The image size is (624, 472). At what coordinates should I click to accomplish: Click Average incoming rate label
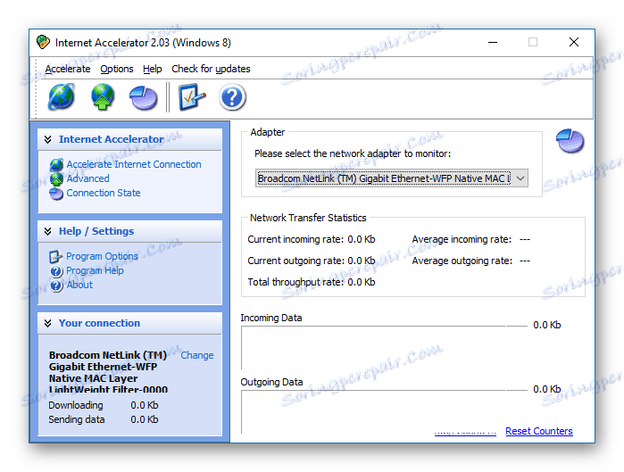click(462, 239)
